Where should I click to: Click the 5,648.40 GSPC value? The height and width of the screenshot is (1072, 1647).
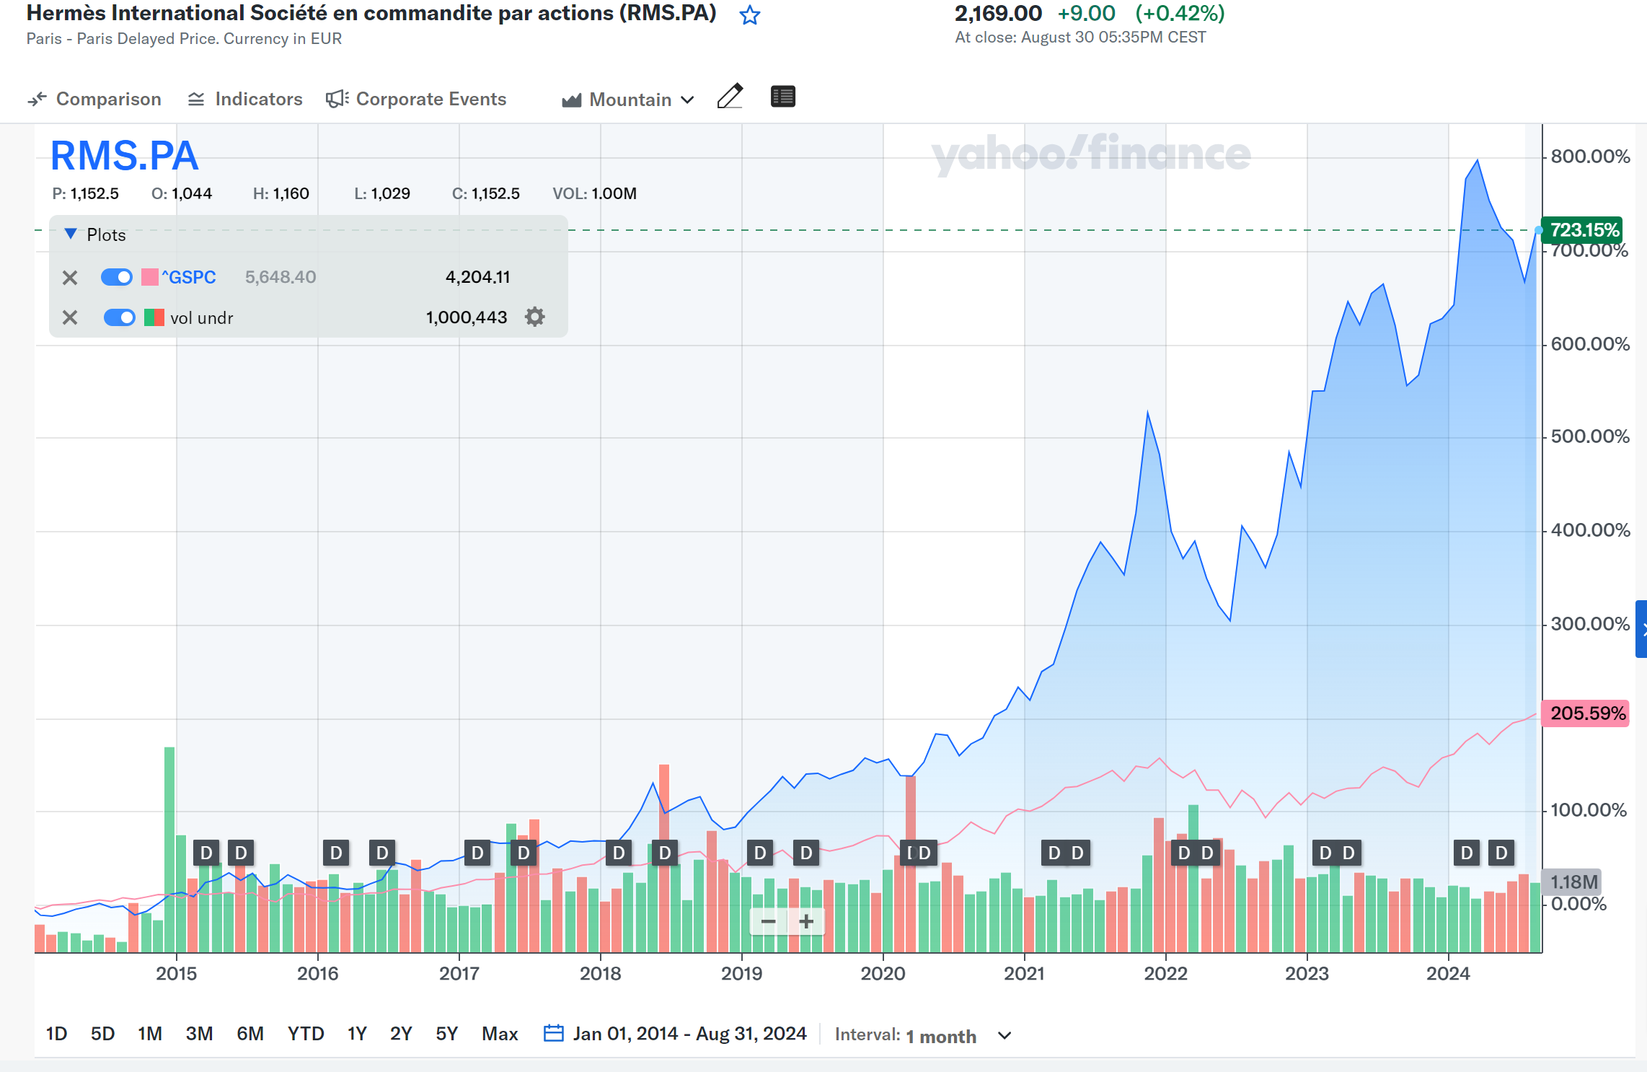(x=281, y=277)
